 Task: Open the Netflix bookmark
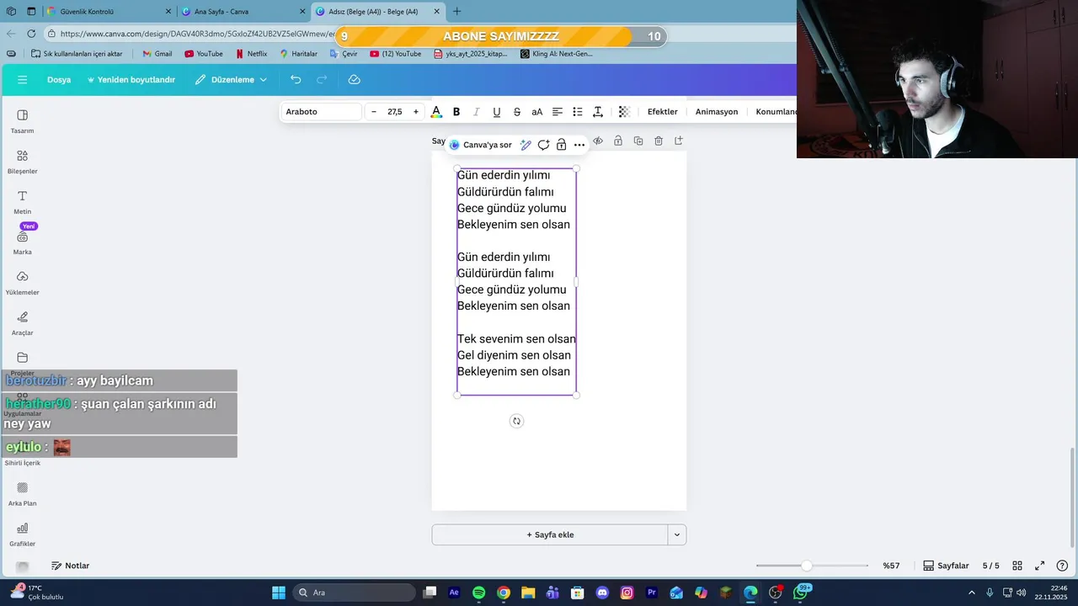coord(251,54)
